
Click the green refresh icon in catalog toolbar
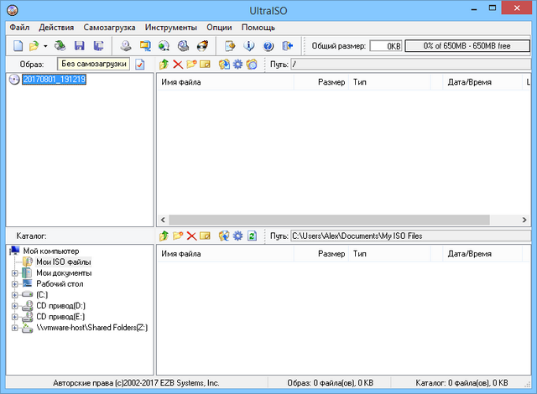click(252, 236)
